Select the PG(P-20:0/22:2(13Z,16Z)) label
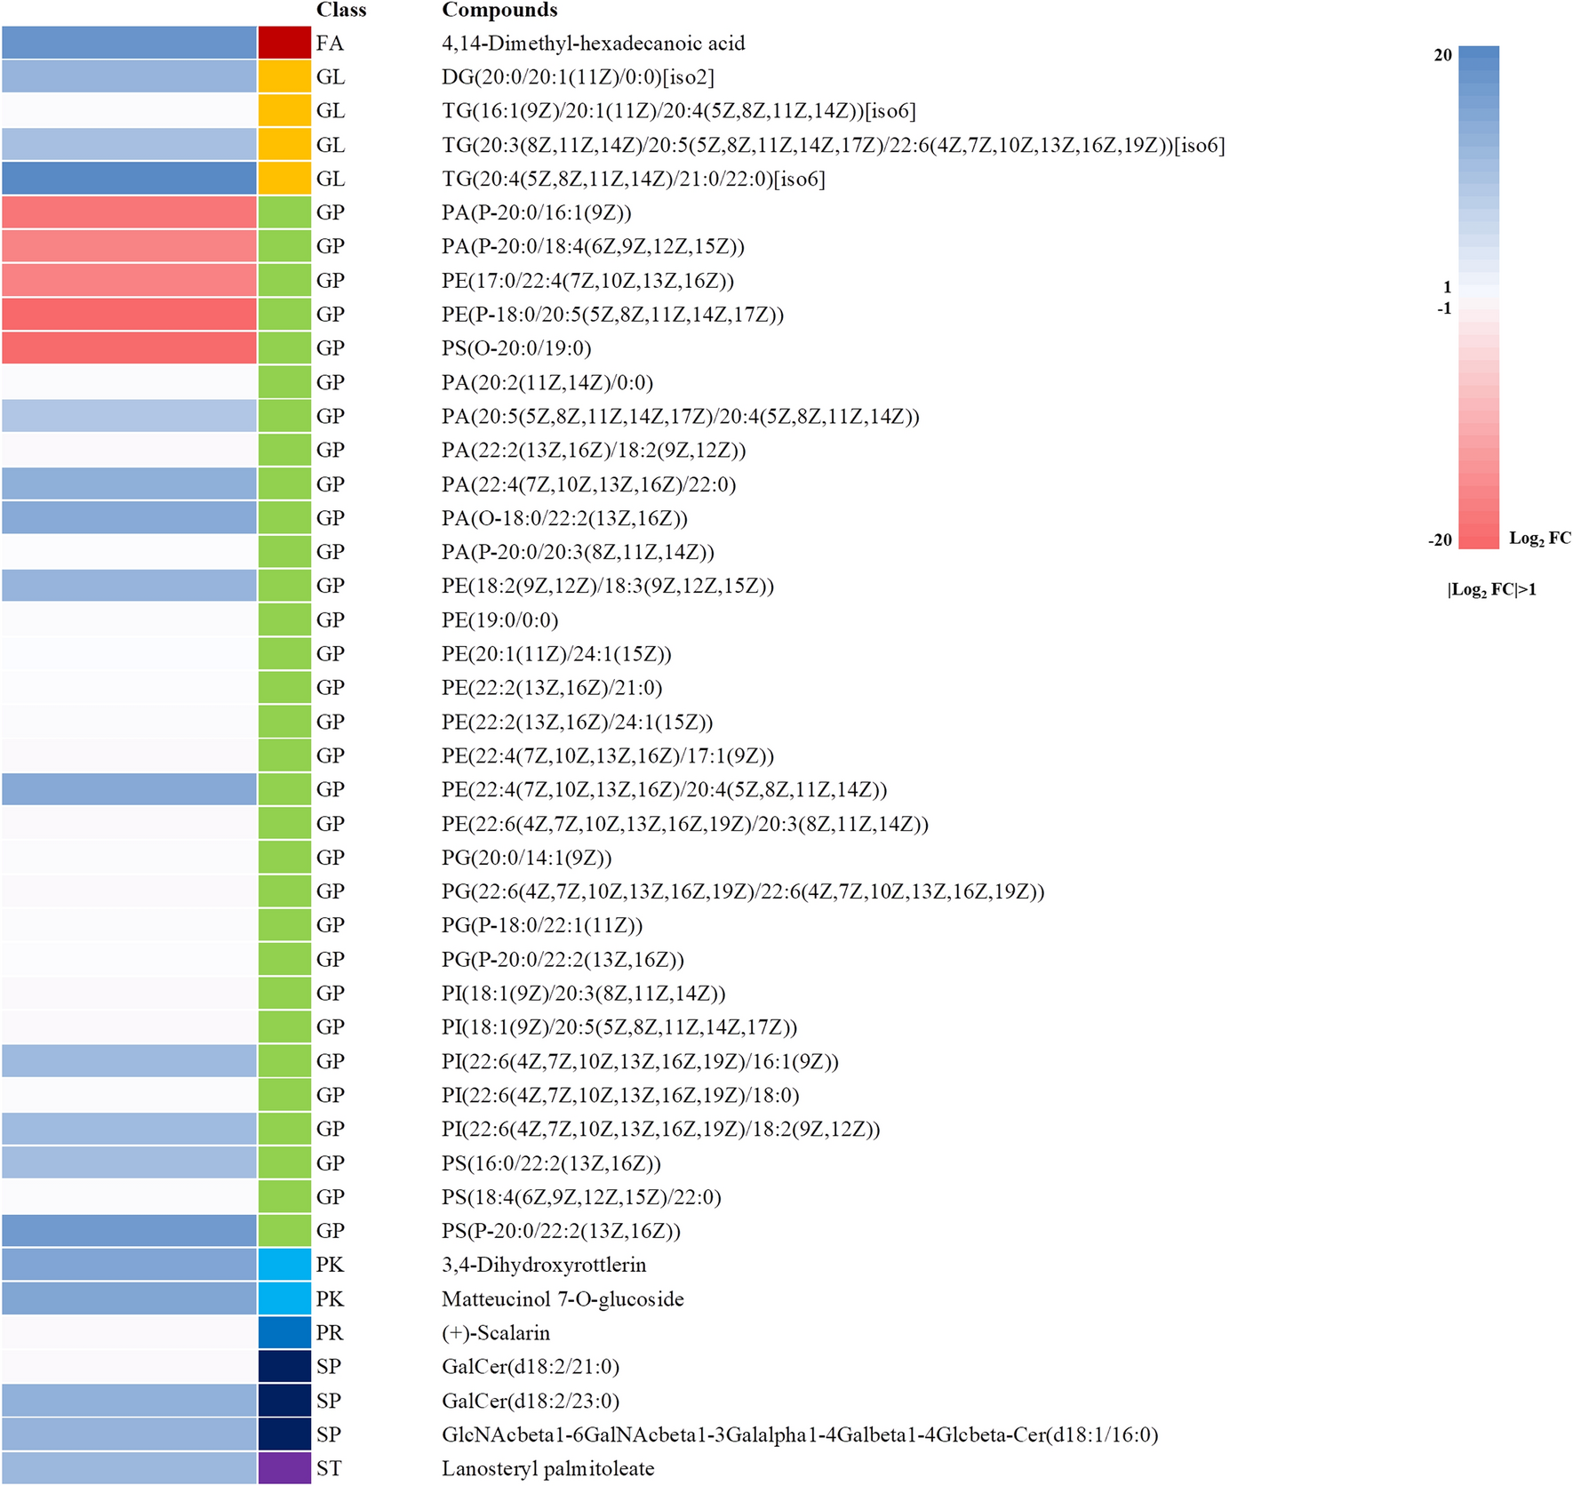The image size is (1573, 1486). click(563, 959)
